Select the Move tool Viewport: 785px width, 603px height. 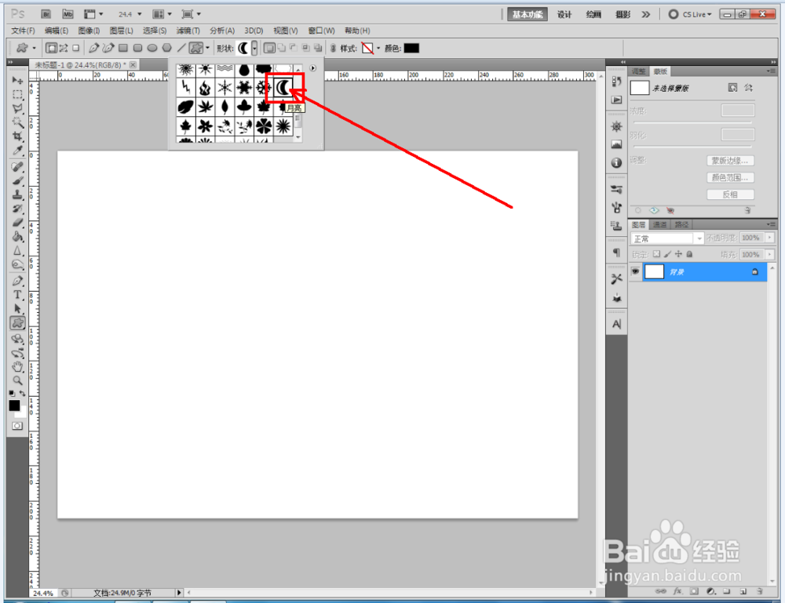17,81
